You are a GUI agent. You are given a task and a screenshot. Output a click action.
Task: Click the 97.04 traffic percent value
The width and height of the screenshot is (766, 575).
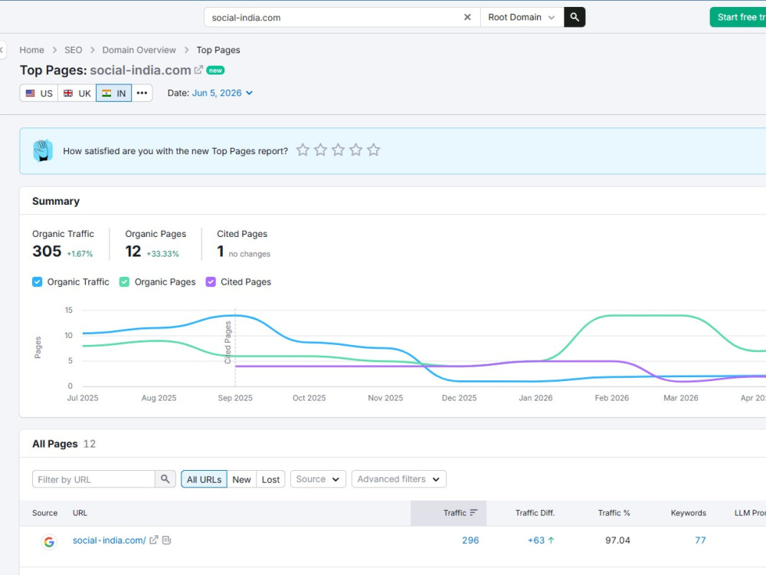[617, 540]
